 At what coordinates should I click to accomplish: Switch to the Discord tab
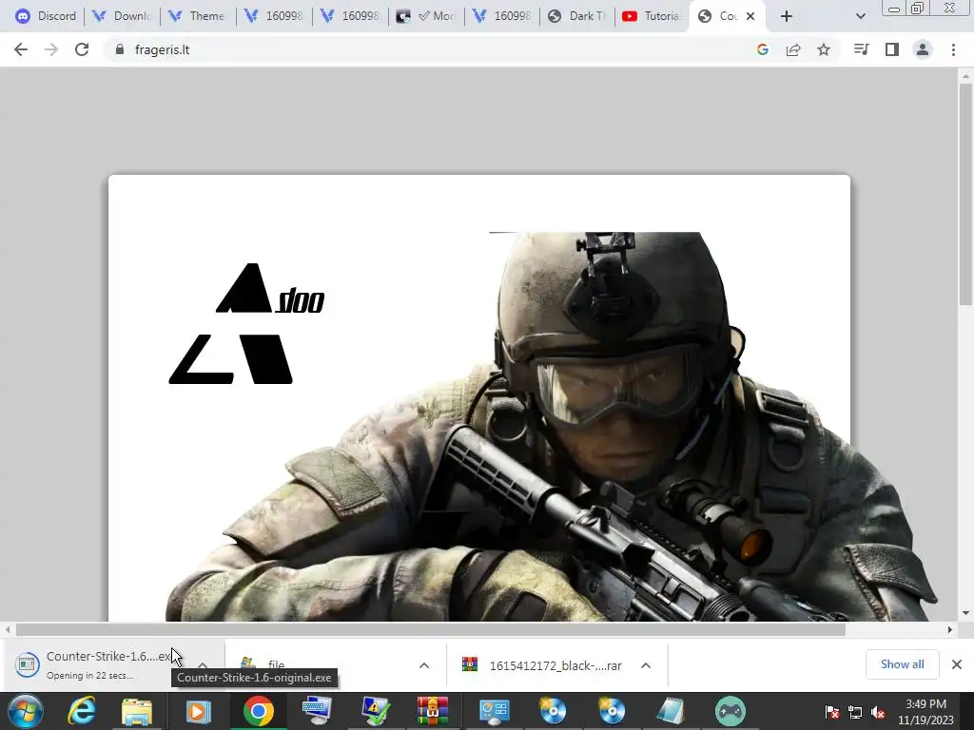(x=45, y=16)
